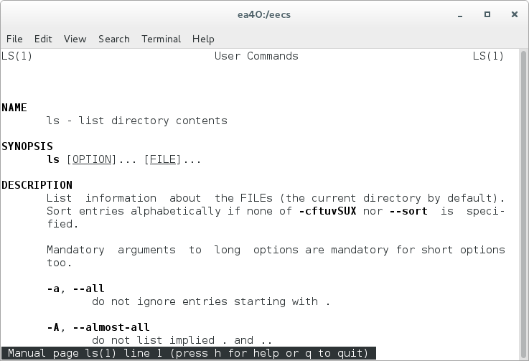
Task: Click the underlined FILE text in synopsis
Action: [x=163, y=159]
